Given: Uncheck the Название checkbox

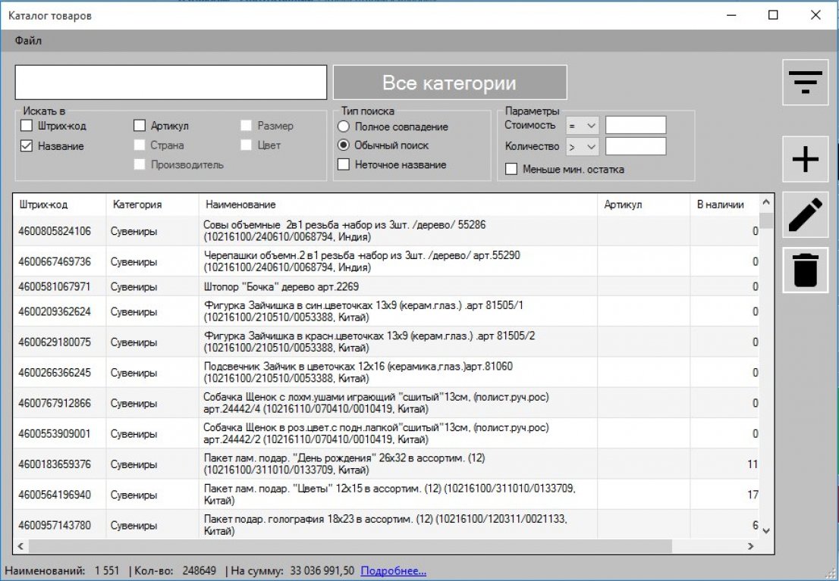Looking at the screenshot, I should pyautogui.click(x=27, y=146).
